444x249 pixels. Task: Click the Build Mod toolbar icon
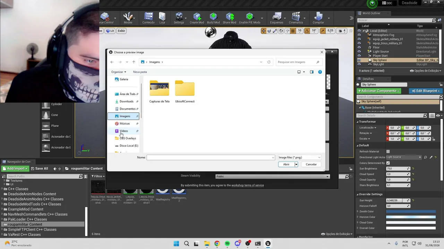coord(213,18)
